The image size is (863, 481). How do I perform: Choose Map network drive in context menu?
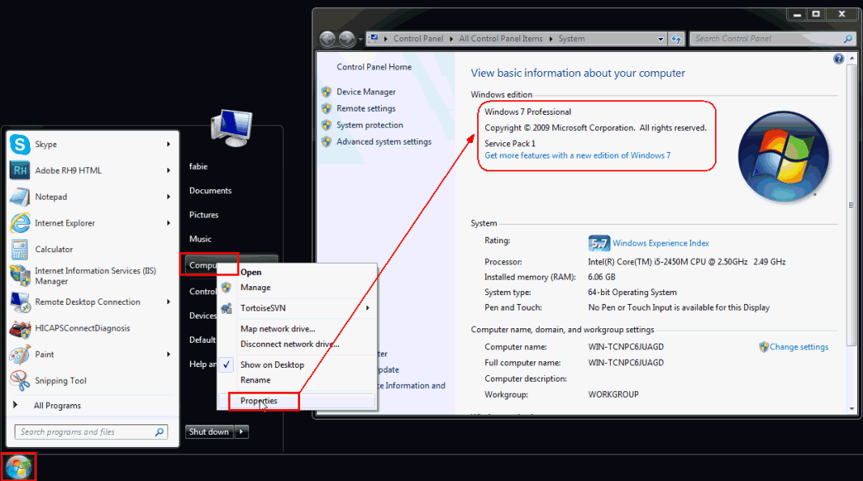click(277, 329)
